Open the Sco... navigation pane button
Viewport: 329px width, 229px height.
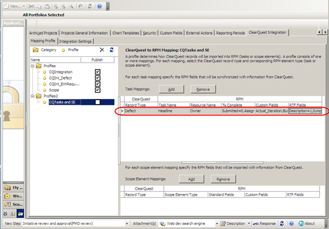pyautogui.click(x=13, y=204)
